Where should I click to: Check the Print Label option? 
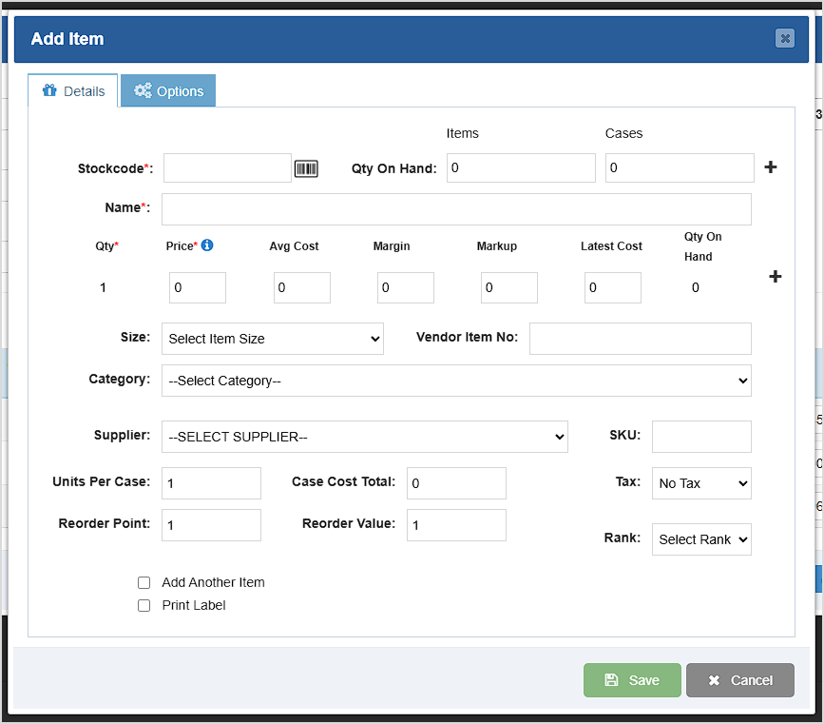click(144, 605)
